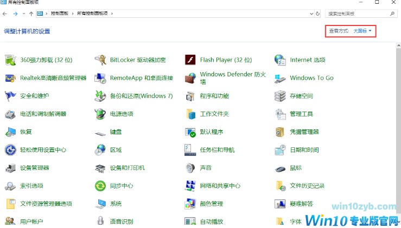Open the 系统 computer icon
The width and height of the screenshot is (401, 228).
pyautogui.click(x=100, y=204)
